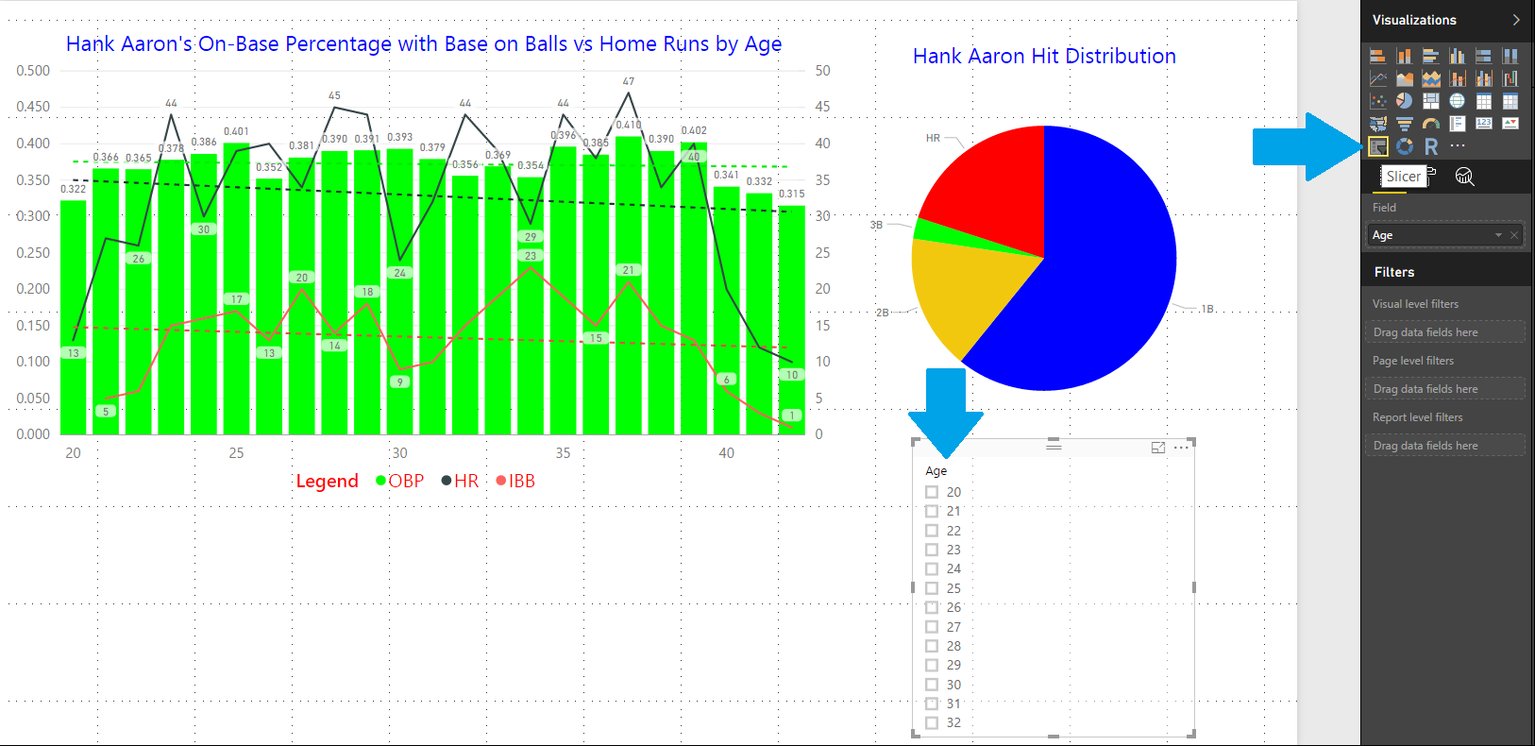Image resolution: width=1535 pixels, height=746 pixels.
Task: Remove Age field using the X button
Action: pos(1514,235)
